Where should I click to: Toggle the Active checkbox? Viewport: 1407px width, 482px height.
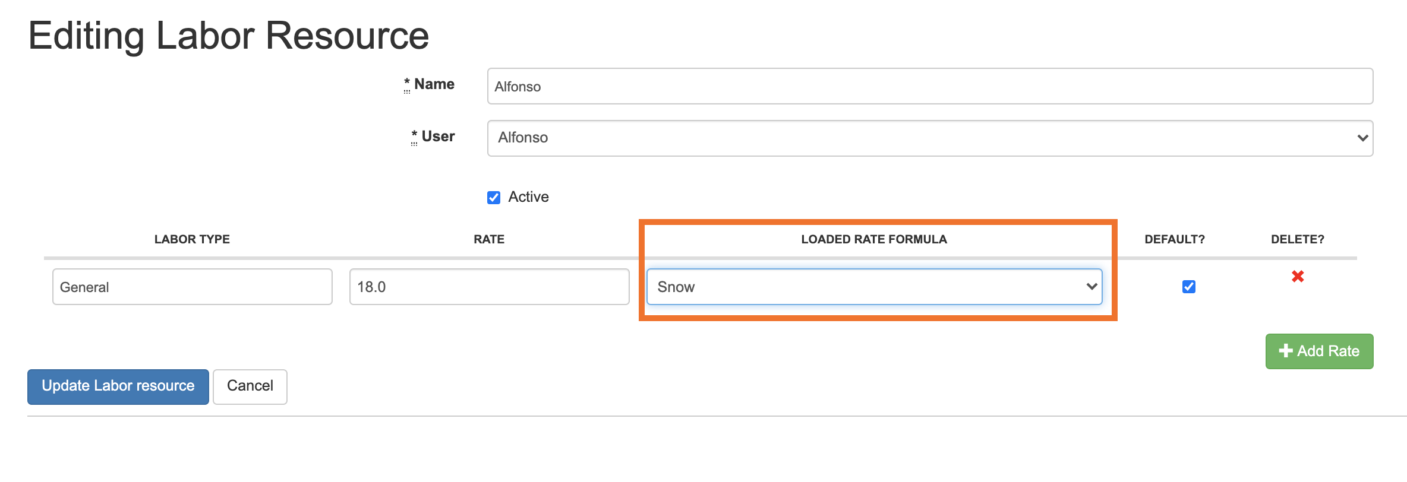tap(494, 197)
